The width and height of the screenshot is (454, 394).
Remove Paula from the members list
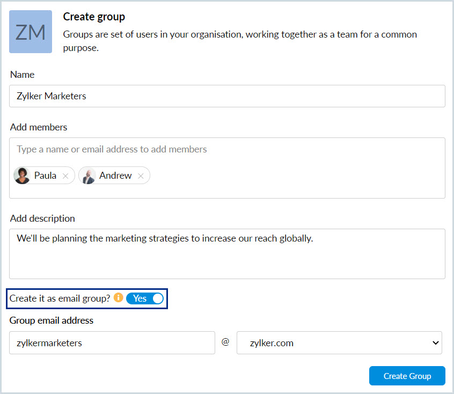pos(65,176)
